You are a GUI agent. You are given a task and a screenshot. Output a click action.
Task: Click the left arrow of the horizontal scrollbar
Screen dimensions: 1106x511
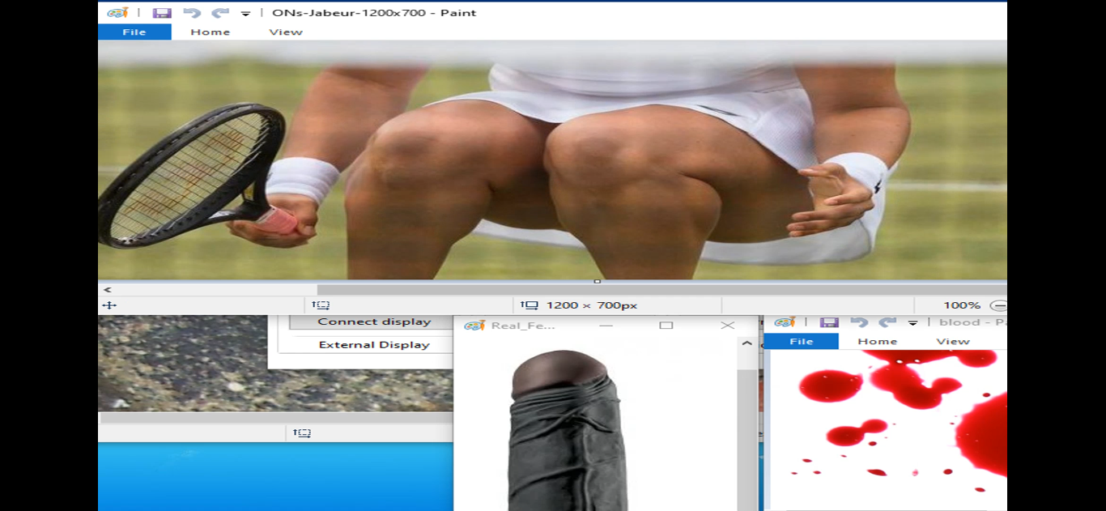tap(107, 290)
